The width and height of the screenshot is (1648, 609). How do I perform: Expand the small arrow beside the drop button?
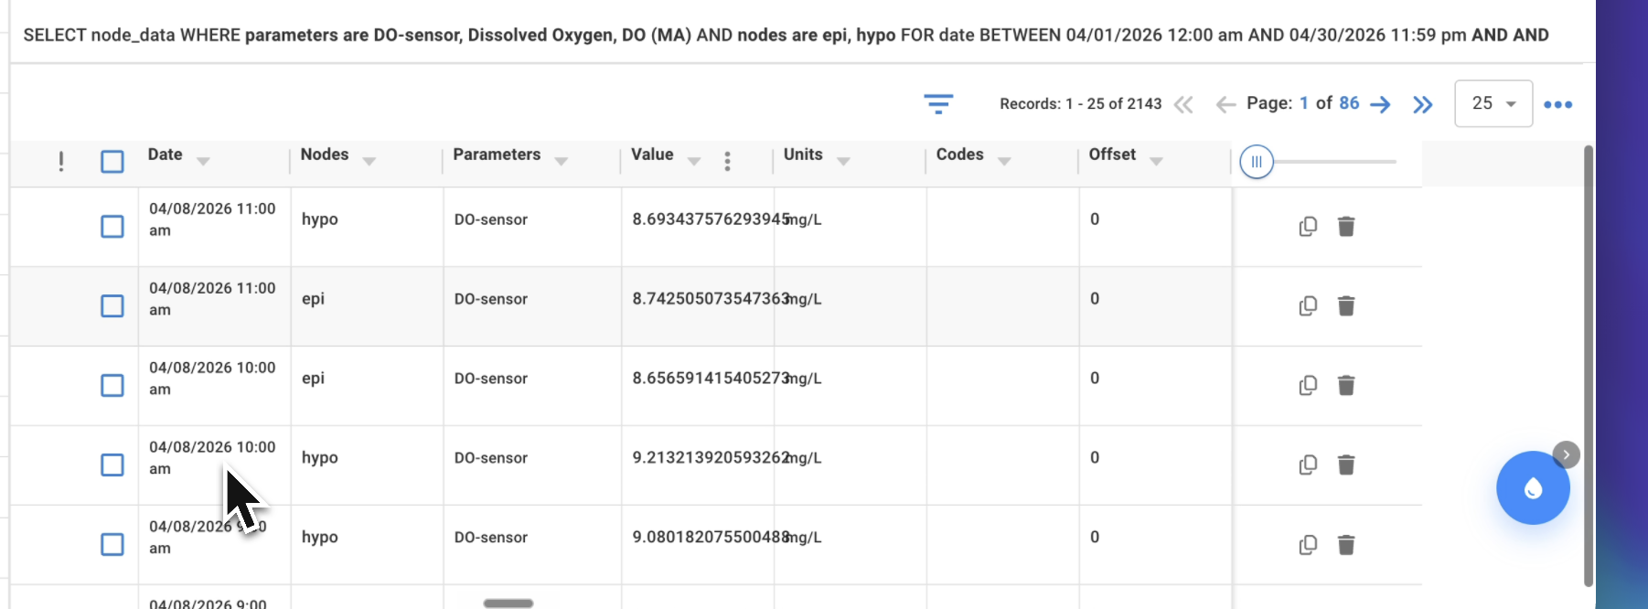click(x=1566, y=454)
